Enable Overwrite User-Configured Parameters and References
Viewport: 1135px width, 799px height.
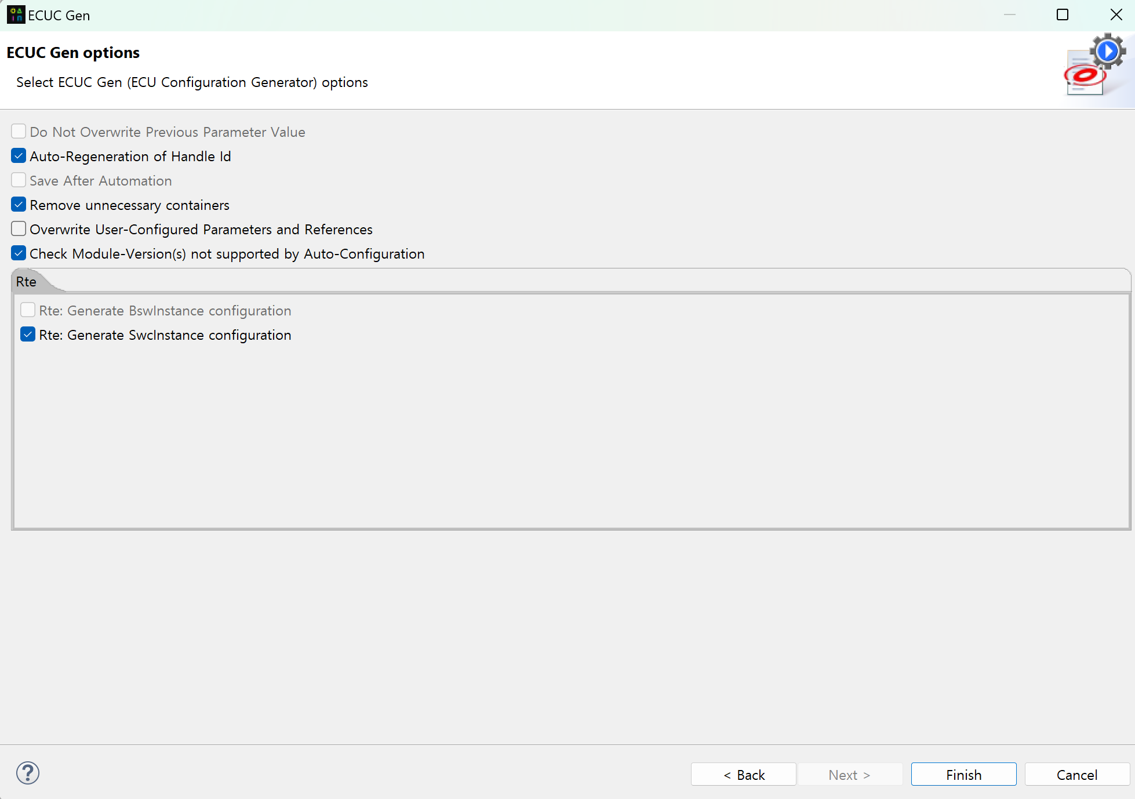pyautogui.click(x=19, y=229)
